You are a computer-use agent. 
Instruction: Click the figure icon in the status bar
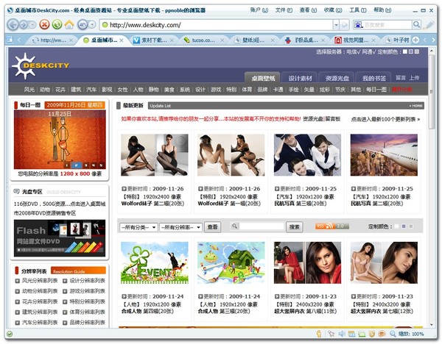pos(319,334)
